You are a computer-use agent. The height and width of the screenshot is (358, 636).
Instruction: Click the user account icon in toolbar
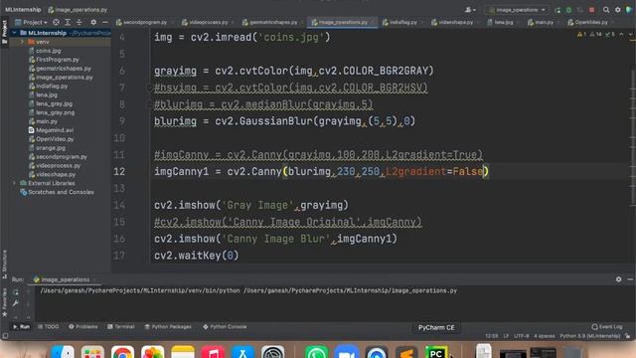470,10
